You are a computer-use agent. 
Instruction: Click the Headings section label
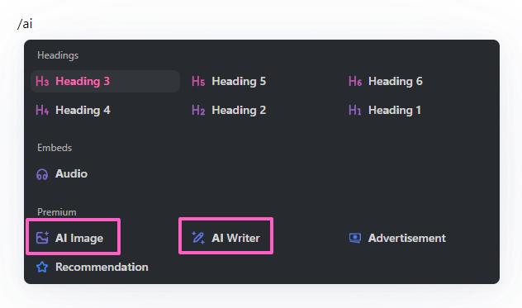(x=58, y=55)
